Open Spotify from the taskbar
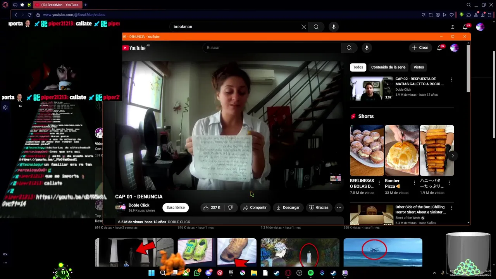This screenshot has height=279, width=496. (310, 273)
